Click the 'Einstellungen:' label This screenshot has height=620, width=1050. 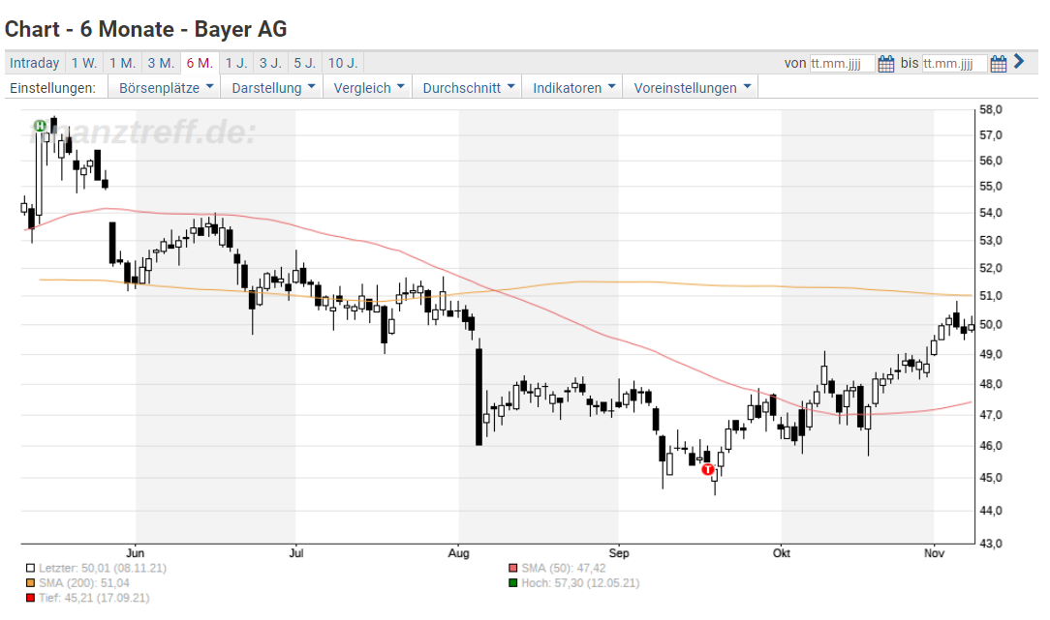coord(53,88)
